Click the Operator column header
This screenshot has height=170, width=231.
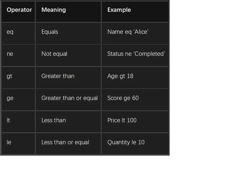pyautogui.click(x=18, y=12)
